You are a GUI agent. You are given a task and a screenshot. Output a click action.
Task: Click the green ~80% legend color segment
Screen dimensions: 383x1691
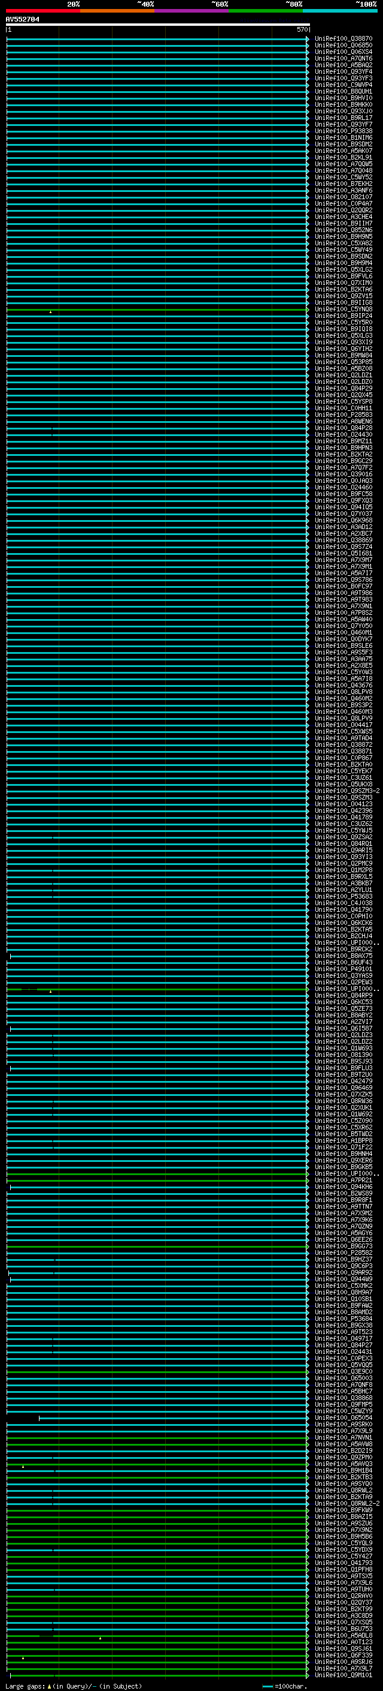point(266,11)
